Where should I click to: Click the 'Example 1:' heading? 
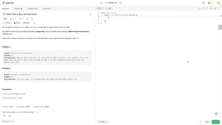(x=7, y=47)
